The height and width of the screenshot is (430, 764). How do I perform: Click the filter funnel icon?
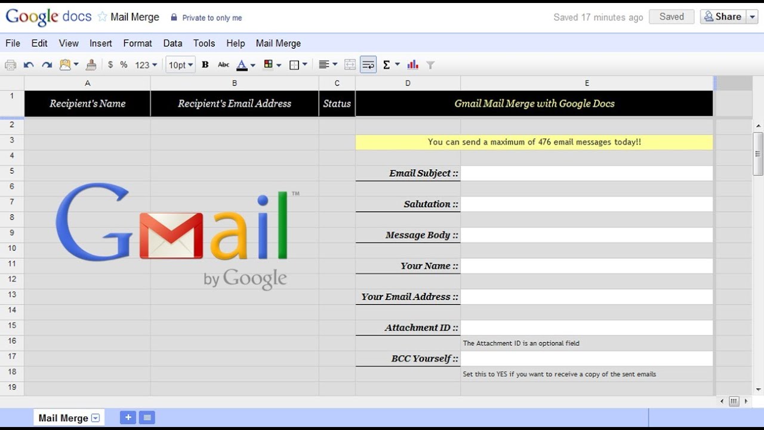(430, 65)
